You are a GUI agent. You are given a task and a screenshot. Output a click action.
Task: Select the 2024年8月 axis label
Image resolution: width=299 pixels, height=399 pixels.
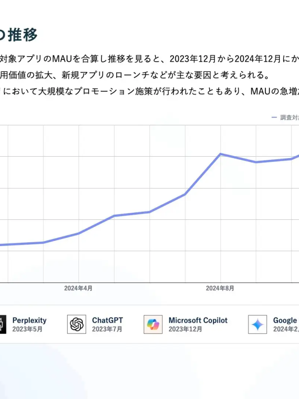[220, 289]
